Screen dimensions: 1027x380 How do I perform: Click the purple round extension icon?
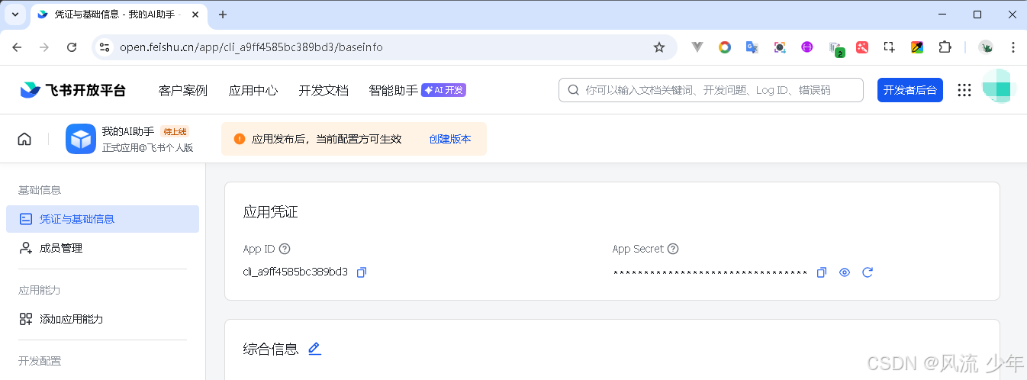(x=807, y=47)
